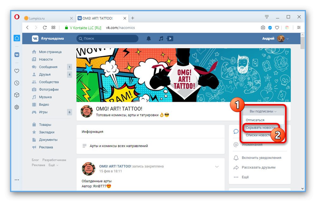
Task: Expand the Андрей profile menu arrow
Action: pyautogui.click(x=287, y=38)
